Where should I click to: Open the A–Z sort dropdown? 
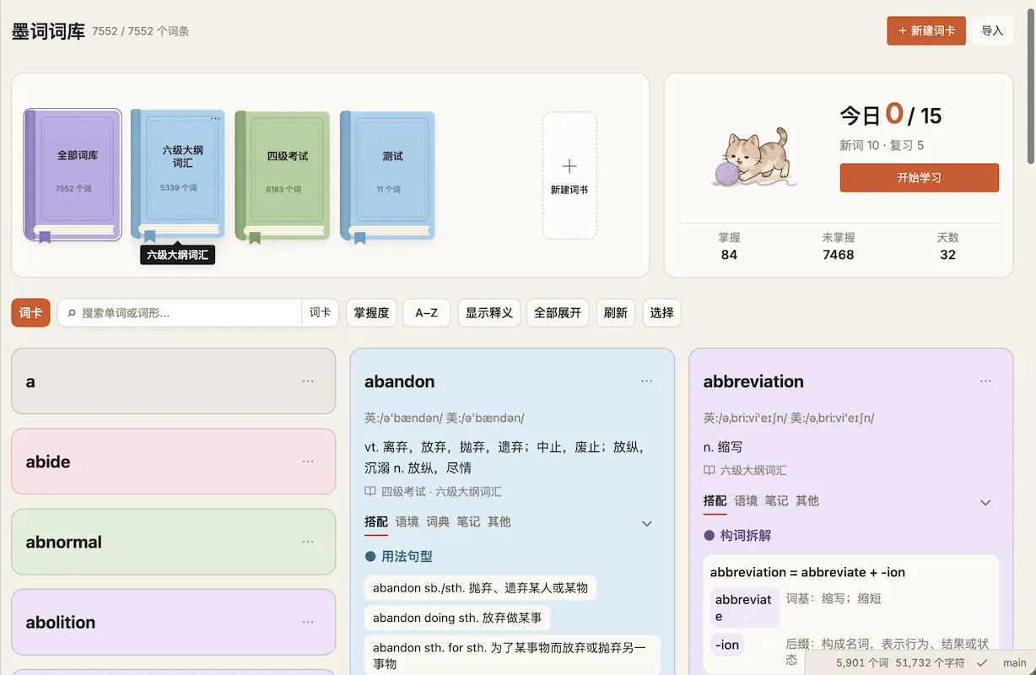coord(427,312)
